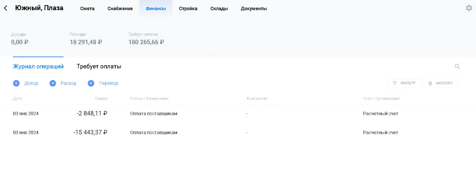Open the Смета tab

coord(87,9)
